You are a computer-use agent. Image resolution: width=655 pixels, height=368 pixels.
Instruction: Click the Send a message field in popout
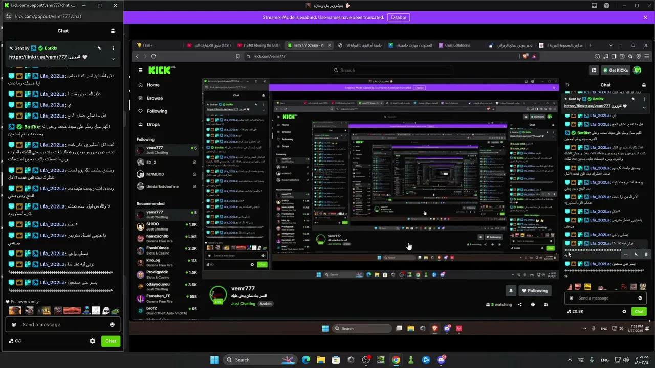(x=63, y=325)
